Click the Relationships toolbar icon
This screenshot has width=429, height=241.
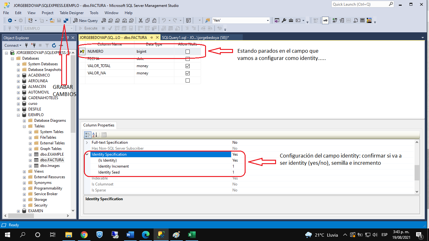[335, 20]
